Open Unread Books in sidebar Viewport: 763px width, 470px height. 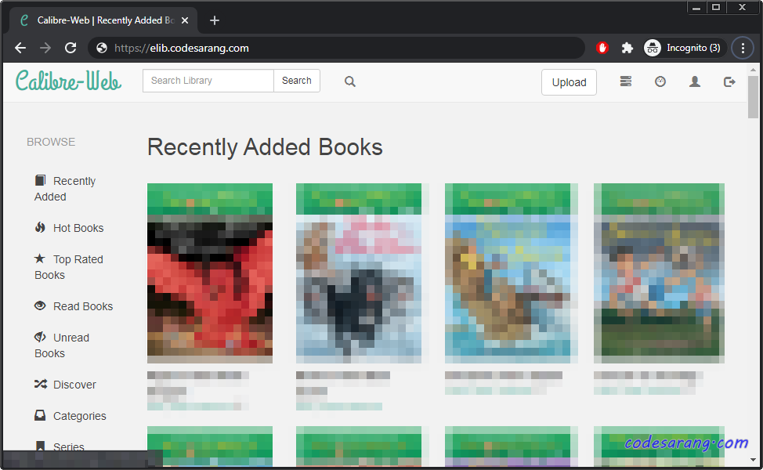coord(62,345)
